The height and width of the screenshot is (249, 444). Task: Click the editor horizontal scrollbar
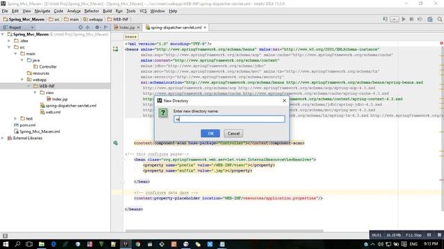(x=223, y=230)
